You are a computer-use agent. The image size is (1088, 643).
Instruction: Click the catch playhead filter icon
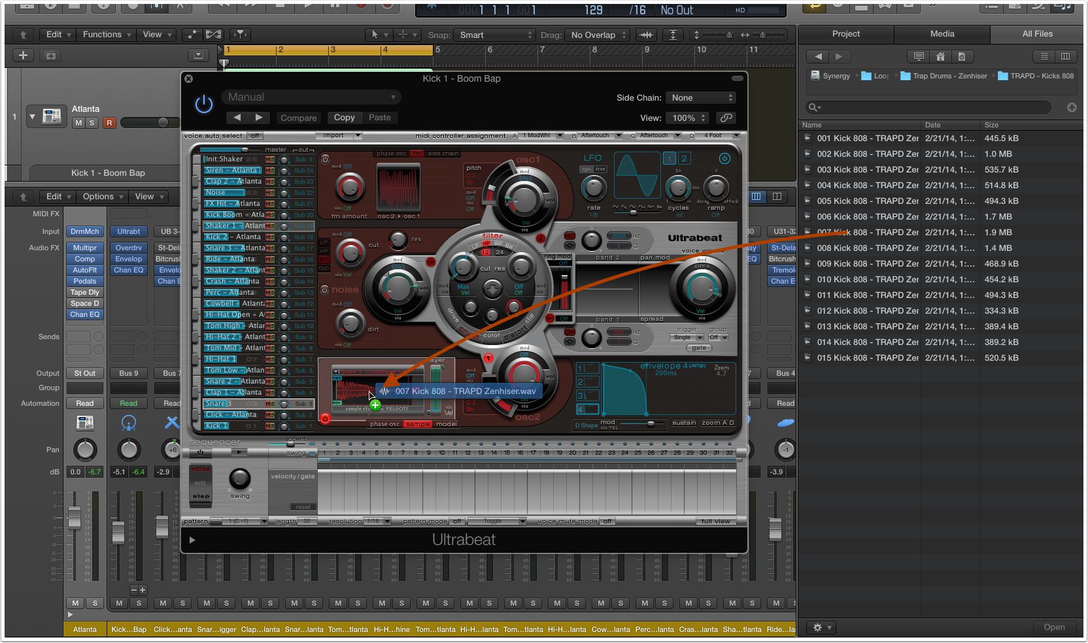tap(240, 35)
